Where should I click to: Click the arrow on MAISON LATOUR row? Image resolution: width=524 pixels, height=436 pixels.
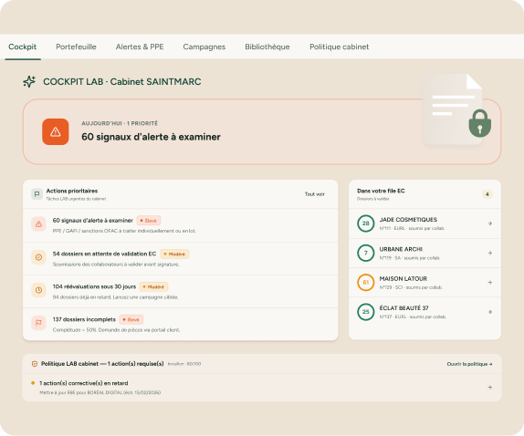(x=489, y=282)
